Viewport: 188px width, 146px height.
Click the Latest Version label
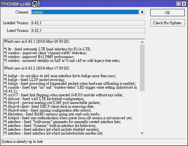(x=18, y=31)
